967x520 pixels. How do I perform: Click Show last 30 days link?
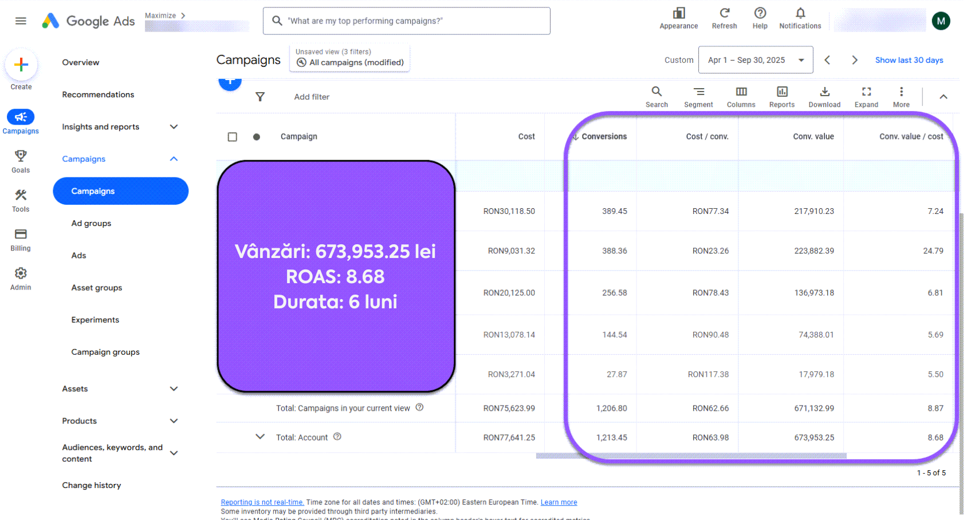909,60
